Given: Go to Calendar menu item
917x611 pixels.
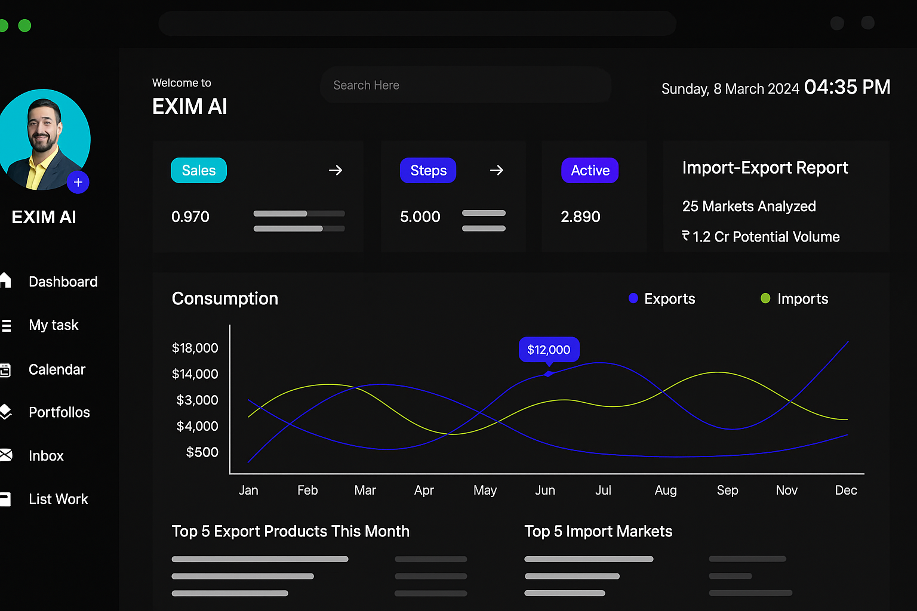Looking at the screenshot, I should coord(57,370).
